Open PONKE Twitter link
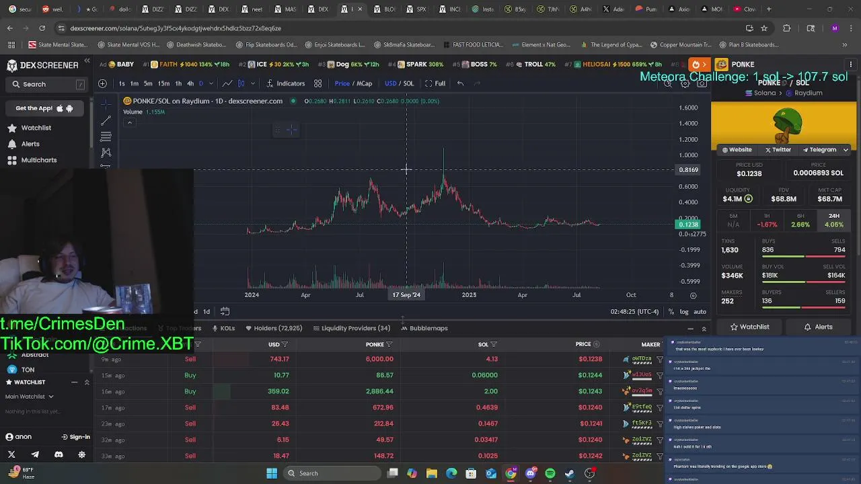Image resolution: width=861 pixels, height=484 pixels. pos(778,150)
